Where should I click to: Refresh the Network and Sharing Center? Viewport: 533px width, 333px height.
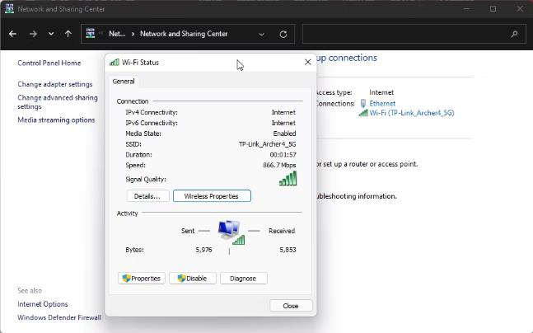[x=283, y=35]
